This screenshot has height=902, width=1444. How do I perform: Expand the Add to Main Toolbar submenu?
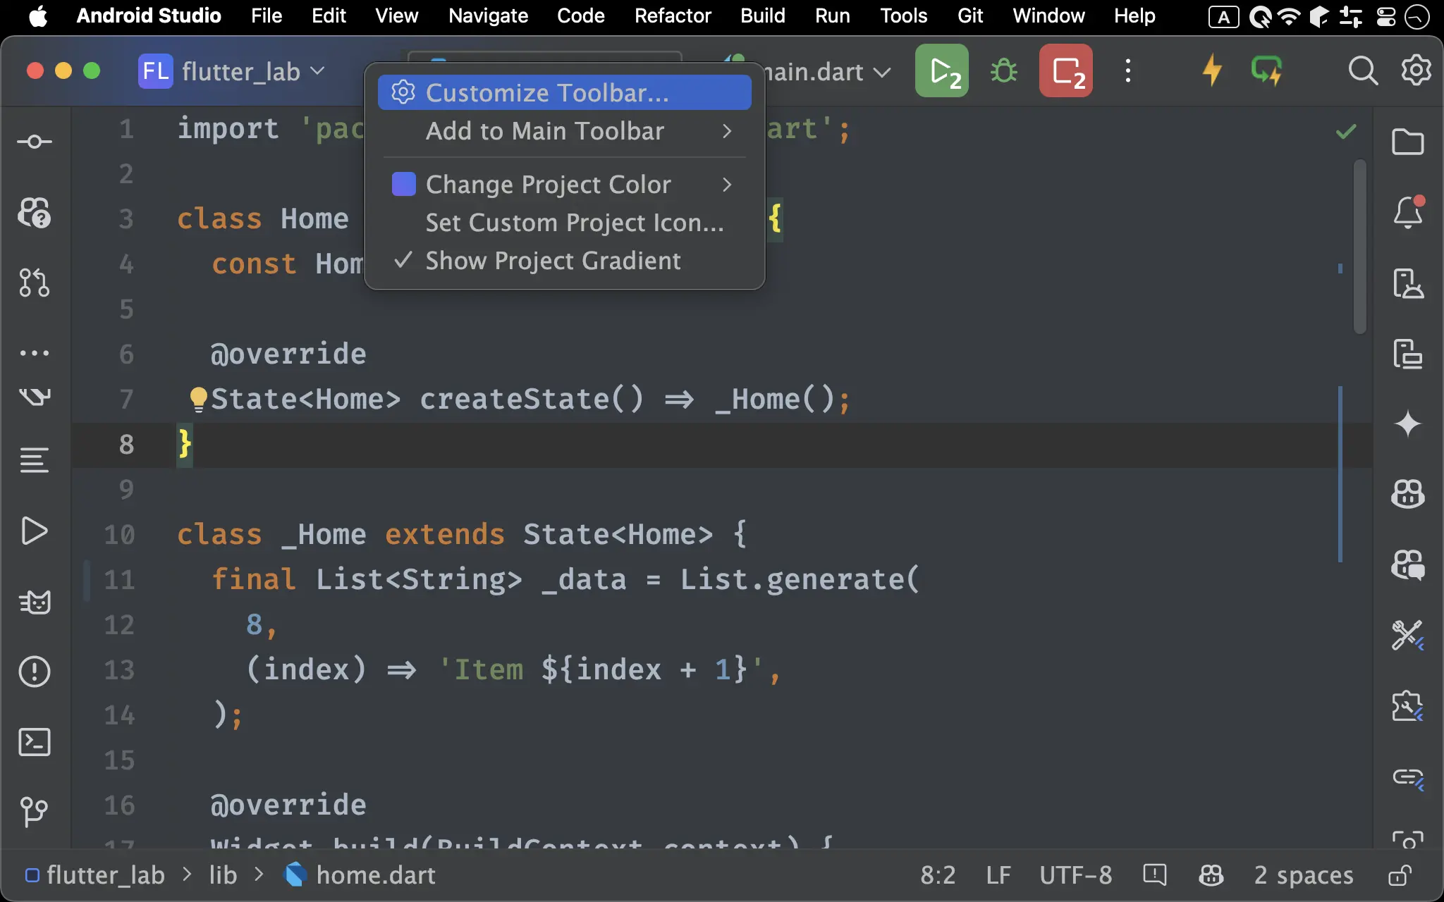click(564, 131)
